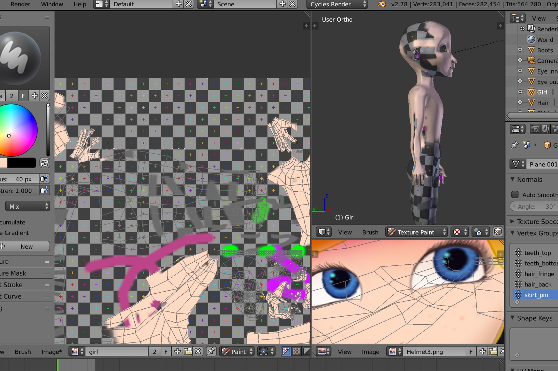
Task: Unlink the girl image with the X icon
Action: point(198,351)
